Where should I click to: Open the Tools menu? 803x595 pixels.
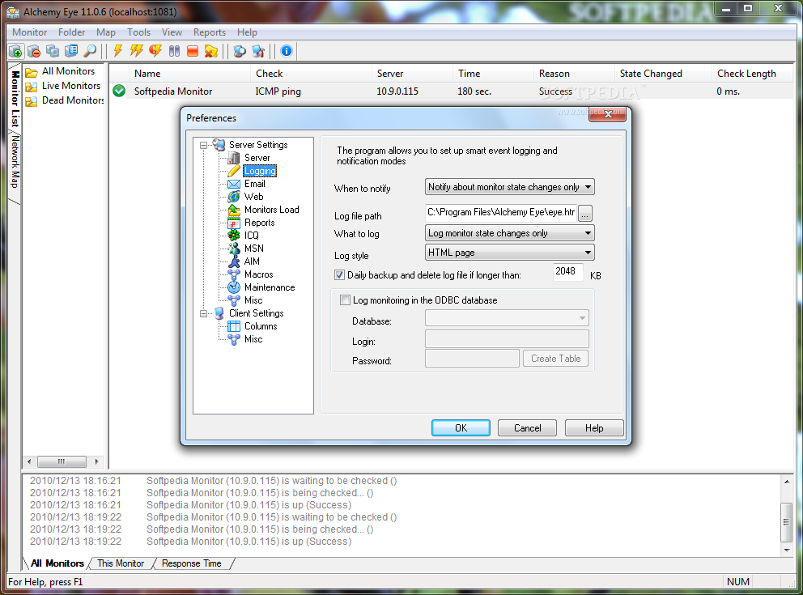tap(138, 32)
